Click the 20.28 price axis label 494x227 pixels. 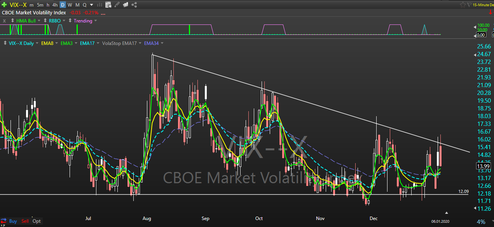[484, 93]
